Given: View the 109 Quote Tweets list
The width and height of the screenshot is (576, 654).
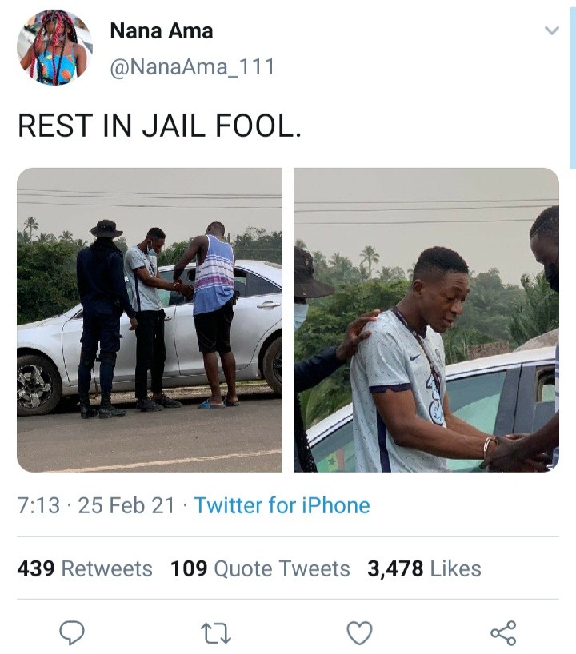Looking at the screenshot, I should click(260, 568).
